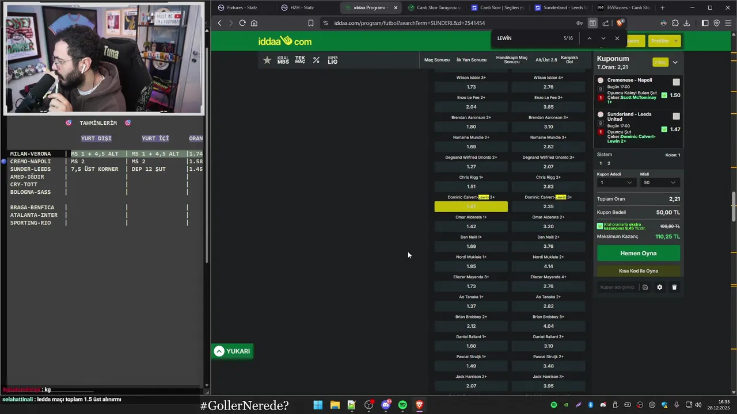
Task: Click the browser address bar URL
Action: pos(409,23)
